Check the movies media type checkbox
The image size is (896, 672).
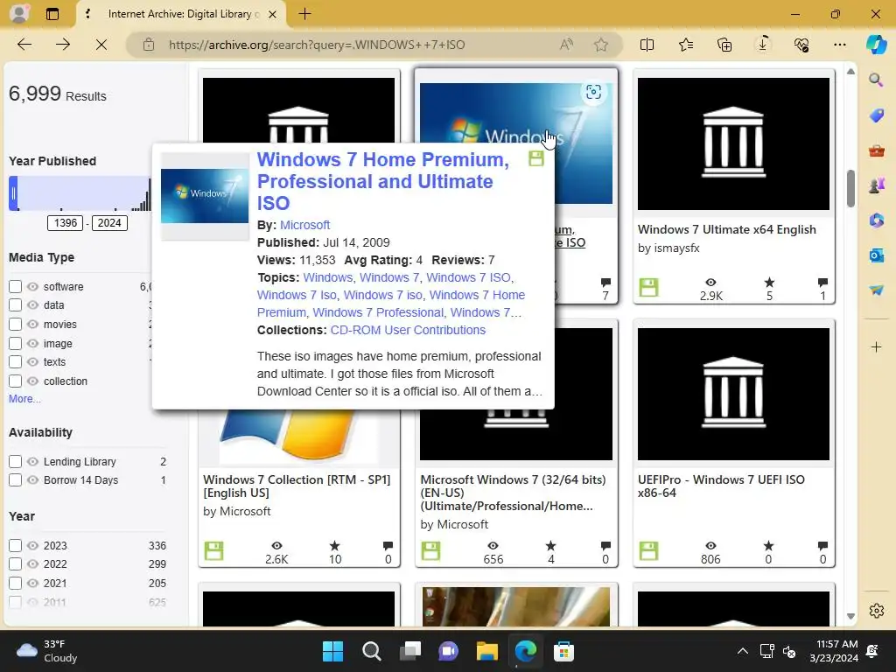tap(16, 324)
